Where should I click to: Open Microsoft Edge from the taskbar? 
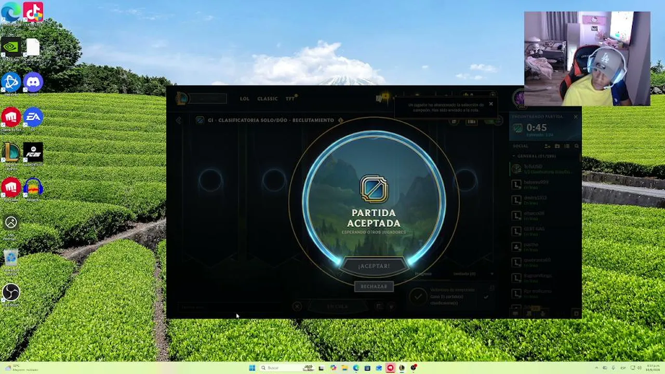(356, 368)
